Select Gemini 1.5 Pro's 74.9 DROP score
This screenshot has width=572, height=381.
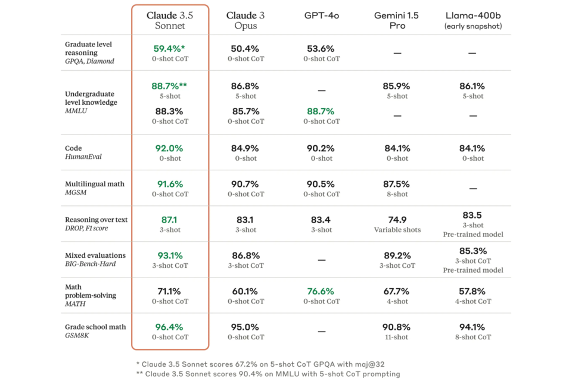click(397, 220)
